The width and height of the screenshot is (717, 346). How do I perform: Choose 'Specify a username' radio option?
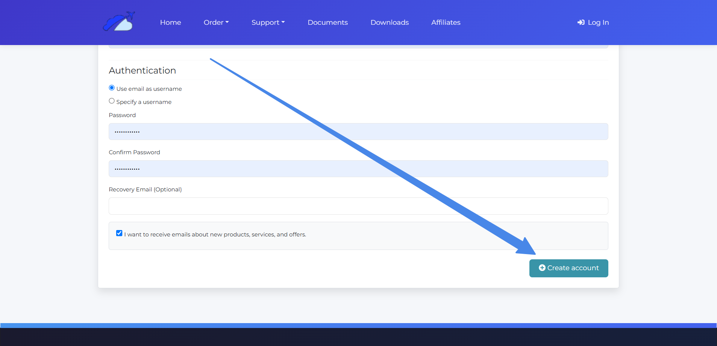coord(112,101)
